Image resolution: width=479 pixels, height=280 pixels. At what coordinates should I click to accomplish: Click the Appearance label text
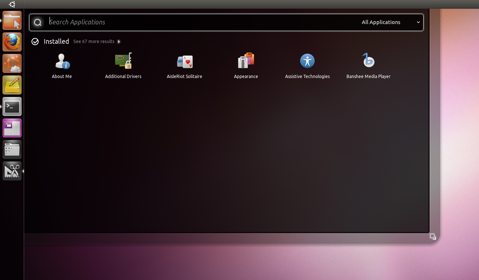point(246,77)
